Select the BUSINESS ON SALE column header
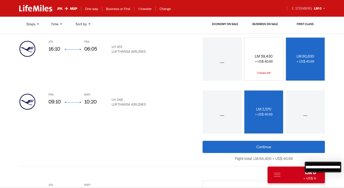This screenshot has width=344, height=188. point(265,24)
